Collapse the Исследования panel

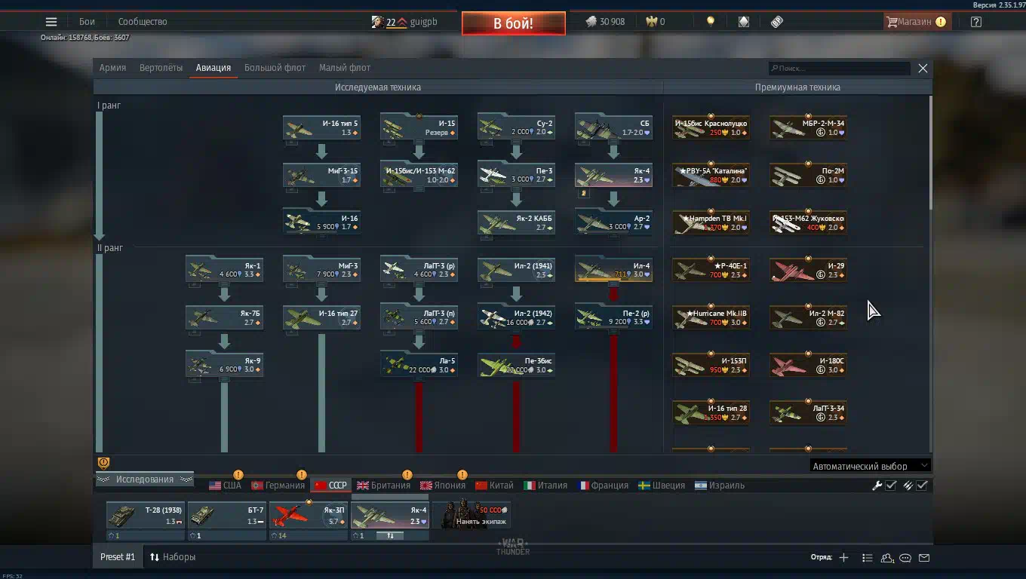coord(144,479)
